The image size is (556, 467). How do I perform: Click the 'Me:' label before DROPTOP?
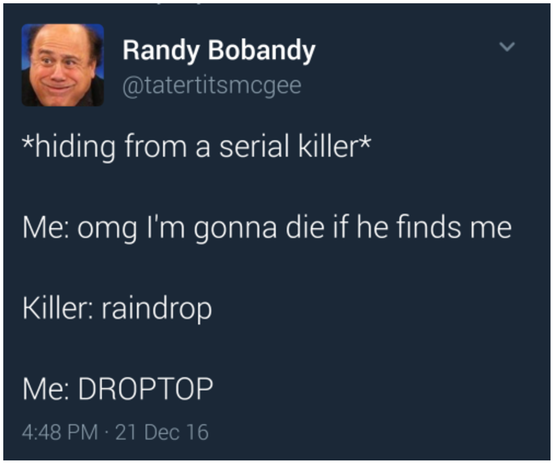46,389
